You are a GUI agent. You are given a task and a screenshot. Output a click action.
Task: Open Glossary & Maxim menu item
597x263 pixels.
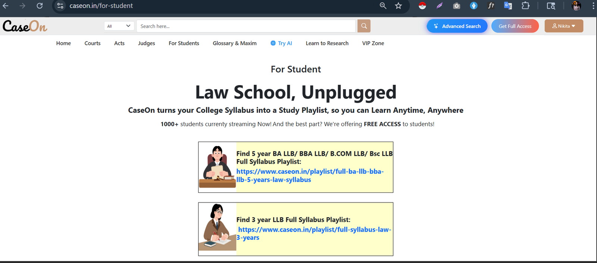[x=235, y=43]
